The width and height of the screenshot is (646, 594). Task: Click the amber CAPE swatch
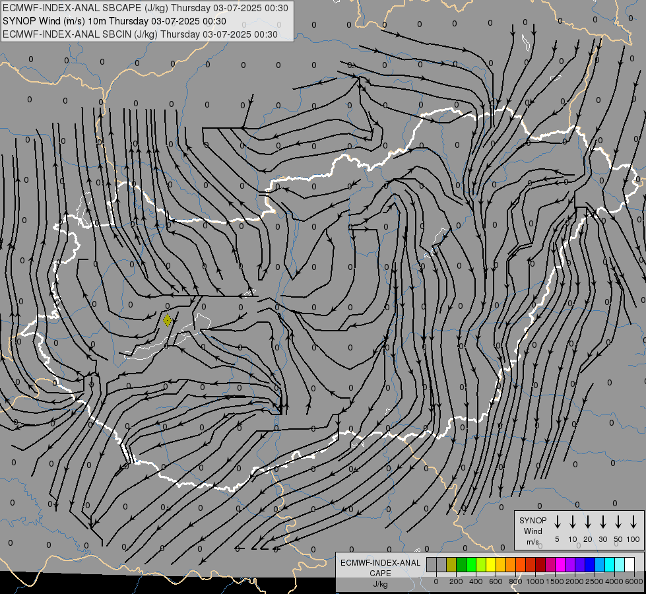point(501,564)
